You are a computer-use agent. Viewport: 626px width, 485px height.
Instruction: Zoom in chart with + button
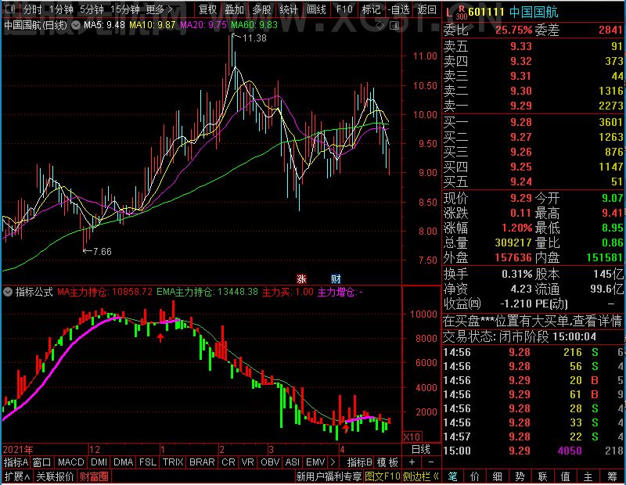[x=412, y=462]
